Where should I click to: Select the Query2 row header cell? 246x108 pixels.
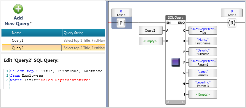[x=6, y=48]
